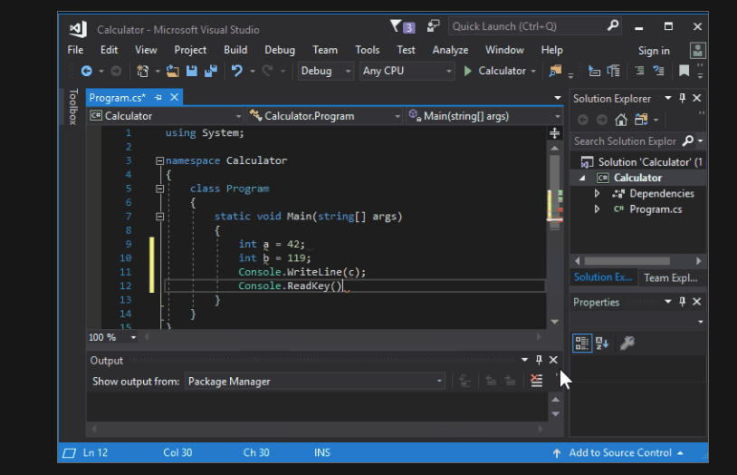Open the Analyze menu
Viewport: 737px width, 475px height.
(x=450, y=50)
